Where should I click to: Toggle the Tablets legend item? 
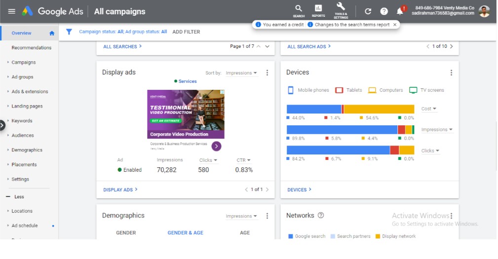tap(349, 90)
